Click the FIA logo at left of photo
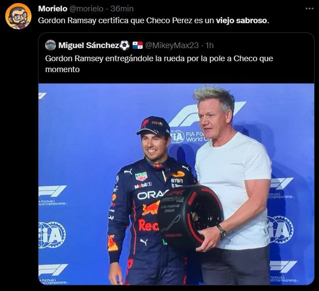 pyautogui.click(x=52, y=235)
